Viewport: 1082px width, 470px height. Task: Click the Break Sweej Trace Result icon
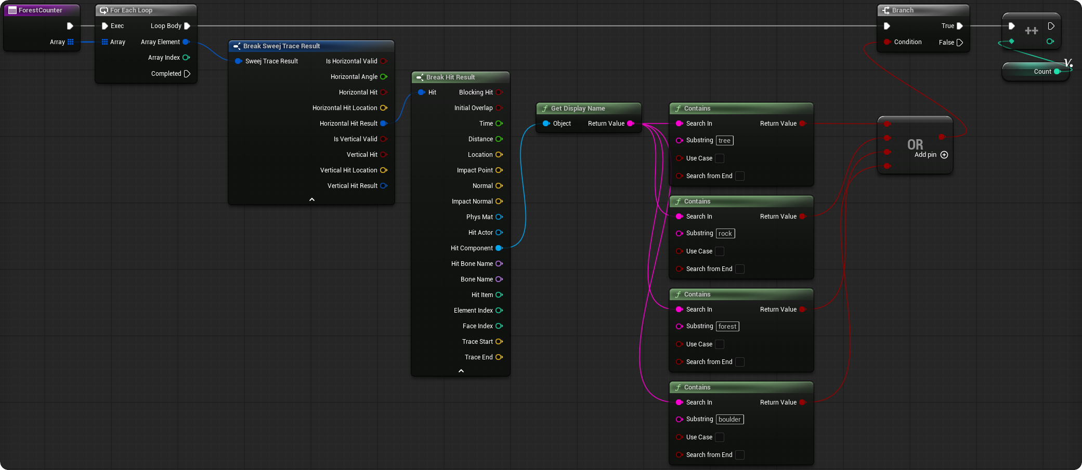[237, 46]
